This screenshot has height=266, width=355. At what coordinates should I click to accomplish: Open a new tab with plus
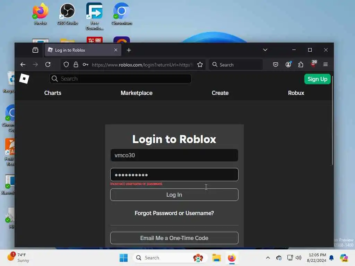point(129,50)
